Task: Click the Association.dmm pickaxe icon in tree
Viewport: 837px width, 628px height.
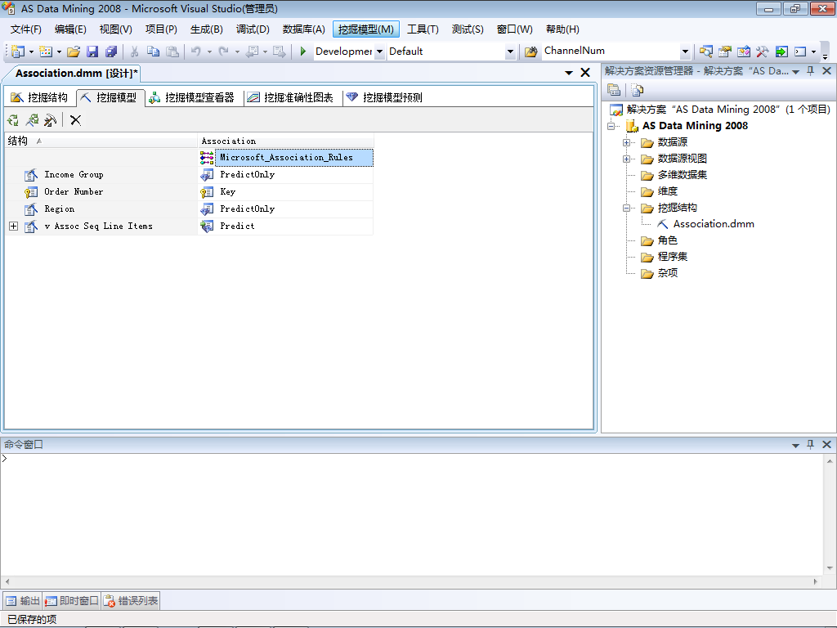Action: (662, 224)
